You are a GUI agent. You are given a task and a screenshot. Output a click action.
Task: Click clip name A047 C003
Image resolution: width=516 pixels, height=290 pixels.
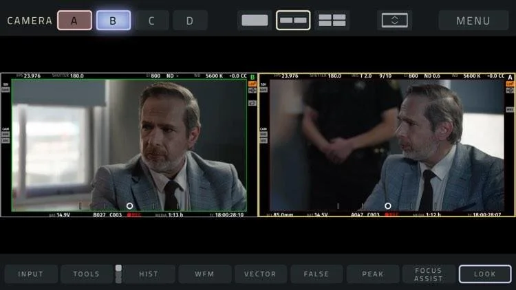tap(365, 214)
